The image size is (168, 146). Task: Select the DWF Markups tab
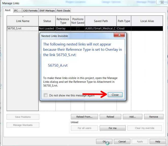[x=47, y=10]
